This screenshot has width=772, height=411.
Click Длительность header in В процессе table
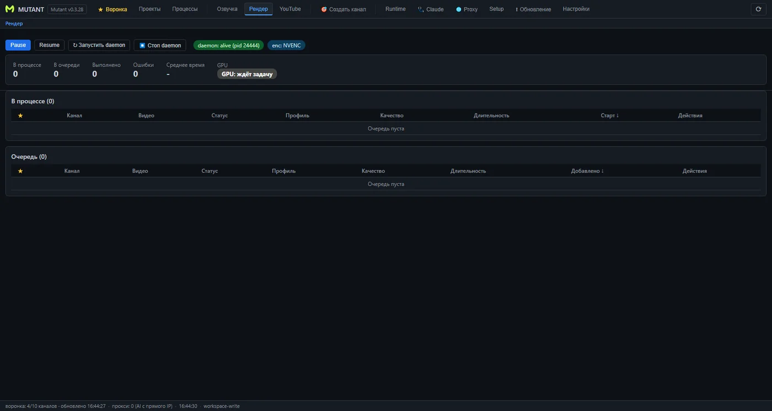pos(491,116)
